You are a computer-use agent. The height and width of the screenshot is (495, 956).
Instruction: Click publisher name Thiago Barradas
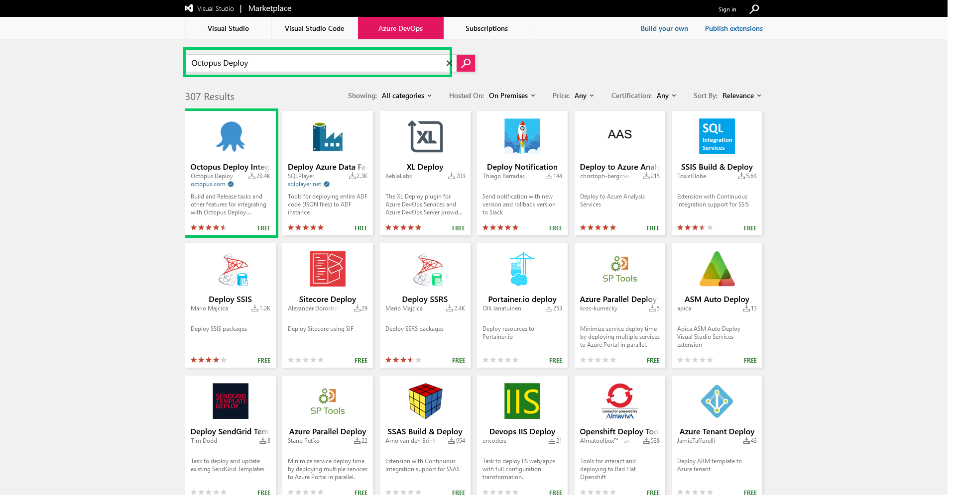click(503, 176)
